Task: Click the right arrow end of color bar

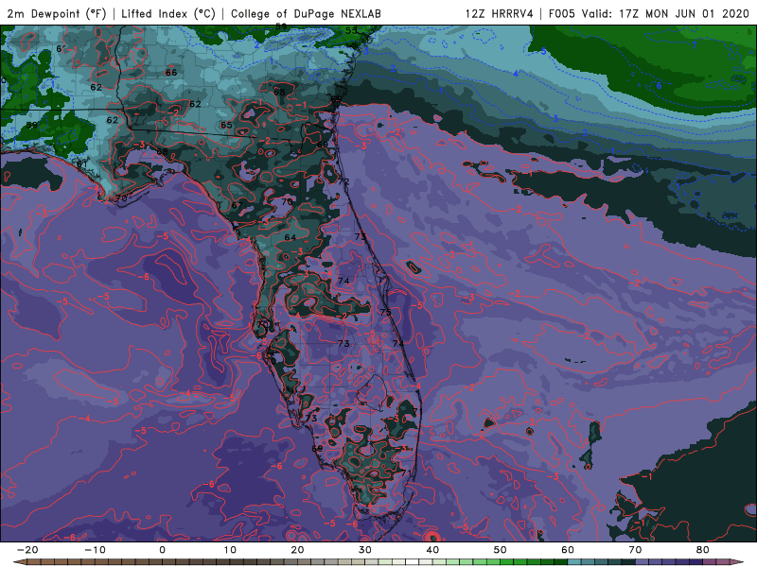Action: [737, 562]
